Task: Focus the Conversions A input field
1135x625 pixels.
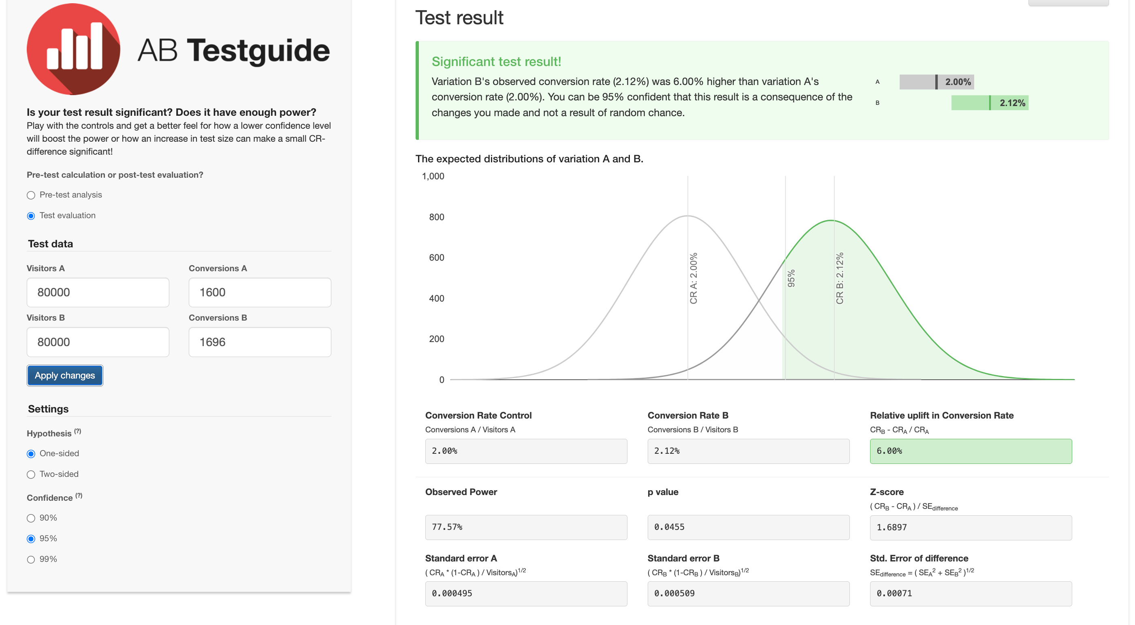Action: (260, 292)
